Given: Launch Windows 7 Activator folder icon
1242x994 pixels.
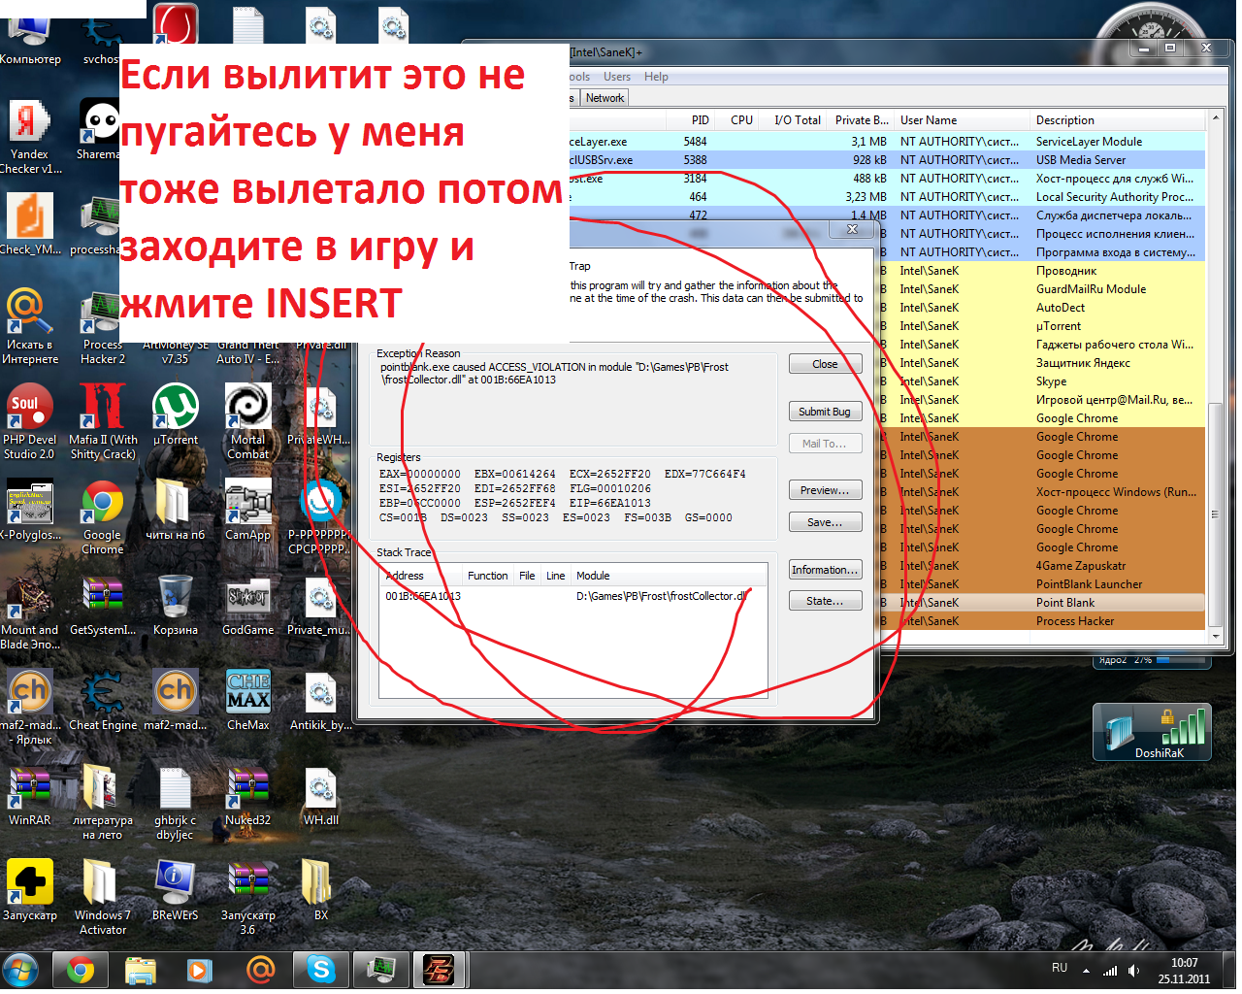Looking at the screenshot, I should pyautogui.click(x=102, y=897).
